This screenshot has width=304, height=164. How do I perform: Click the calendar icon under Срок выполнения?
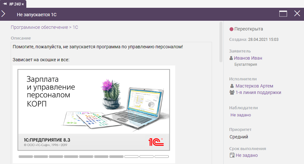pos(232,155)
